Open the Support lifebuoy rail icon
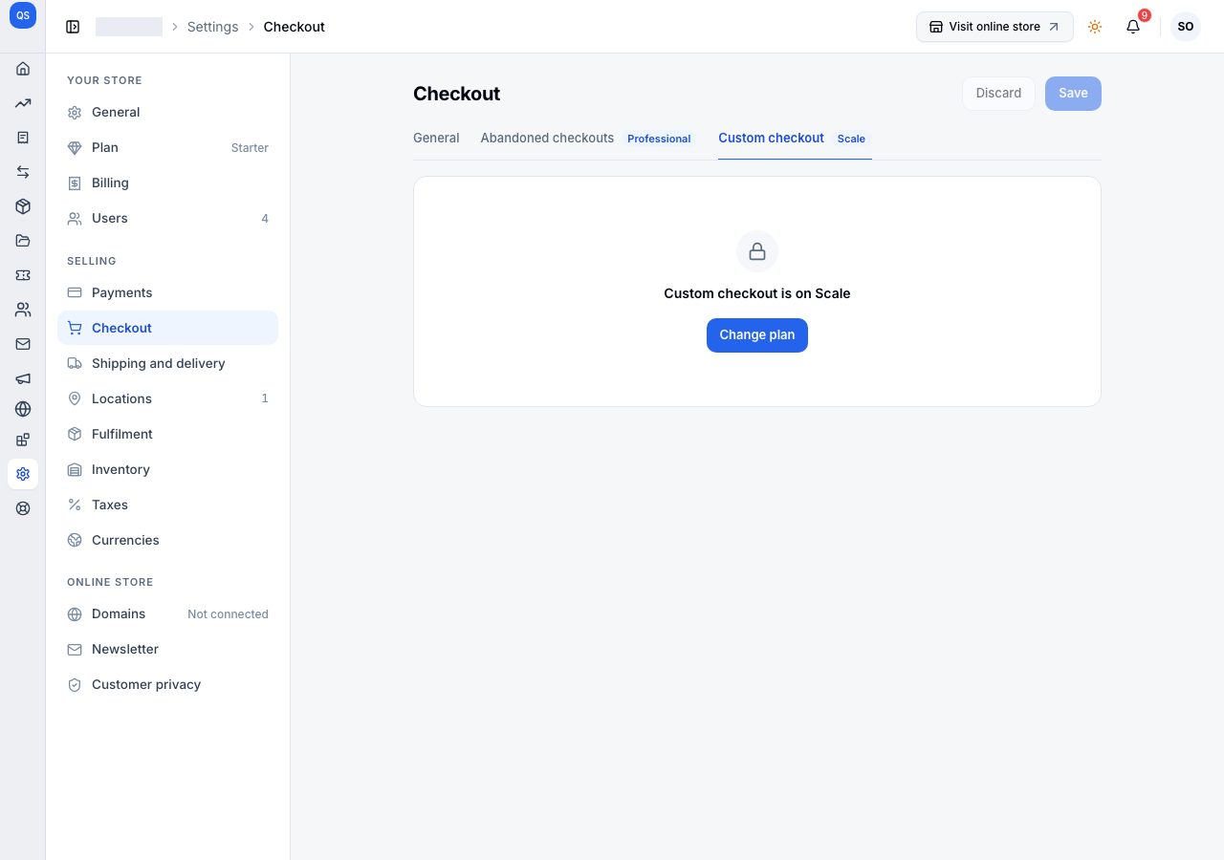Image resolution: width=1224 pixels, height=860 pixels. click(23, 508)
